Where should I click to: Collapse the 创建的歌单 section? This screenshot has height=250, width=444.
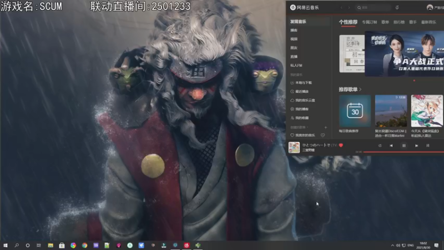pos(299,128)
